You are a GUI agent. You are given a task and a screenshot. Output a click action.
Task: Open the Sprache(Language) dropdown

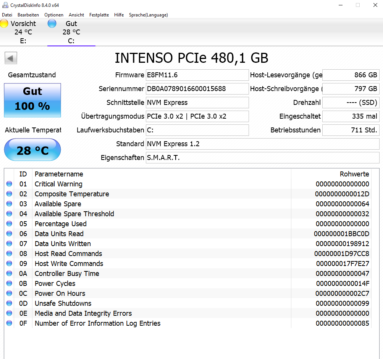149,15
